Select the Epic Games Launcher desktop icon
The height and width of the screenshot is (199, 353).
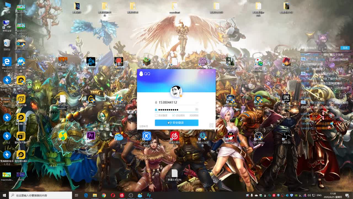point(286,102)
